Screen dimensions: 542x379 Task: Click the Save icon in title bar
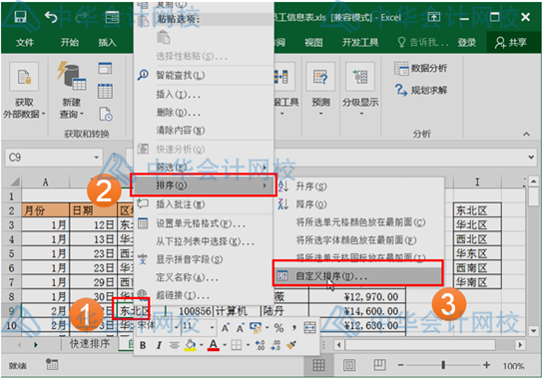[x=20, y=16]
